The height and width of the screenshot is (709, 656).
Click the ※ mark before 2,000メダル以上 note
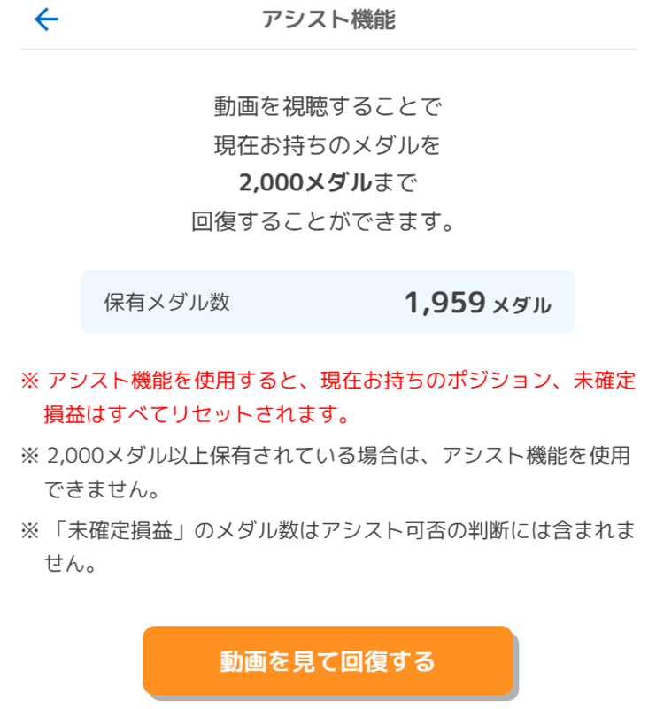pyautogui.click(x=29, y=457)
